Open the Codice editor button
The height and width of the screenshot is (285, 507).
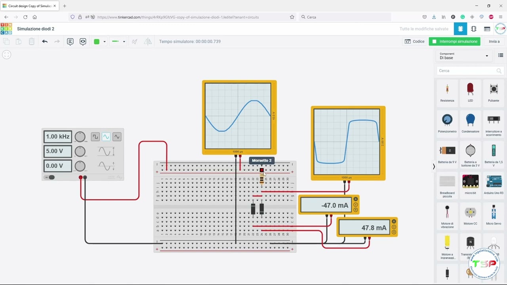414,42
